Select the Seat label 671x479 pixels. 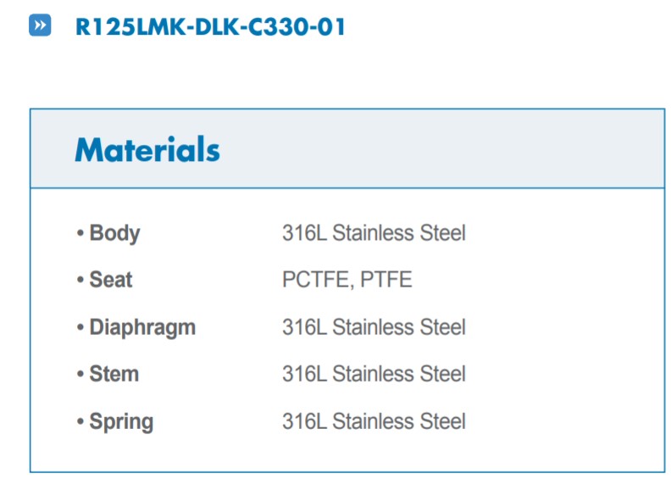point(111,280)
